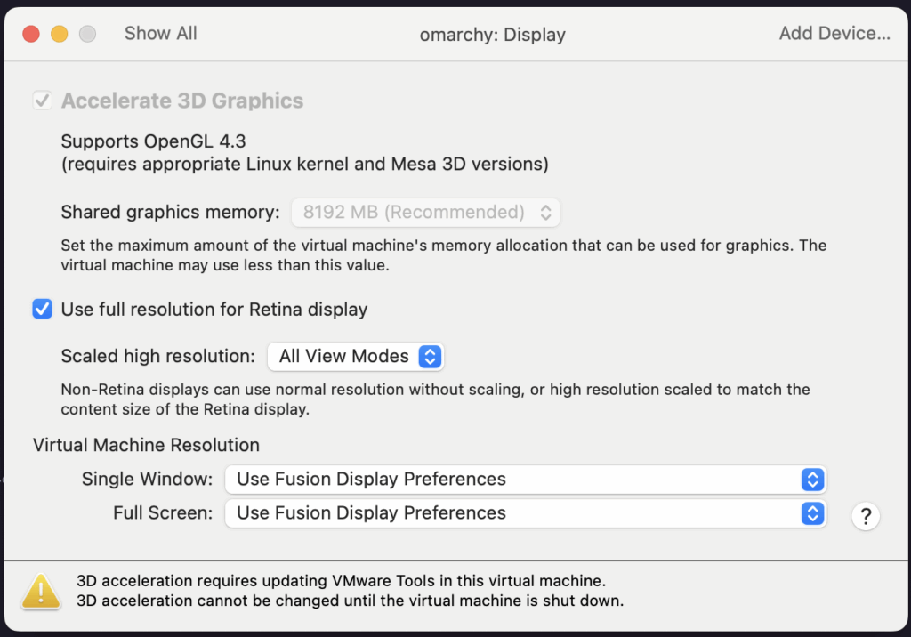
Task: Click the omarchy: Display window title
Action: pyautogui.click(x=492, y=35)
